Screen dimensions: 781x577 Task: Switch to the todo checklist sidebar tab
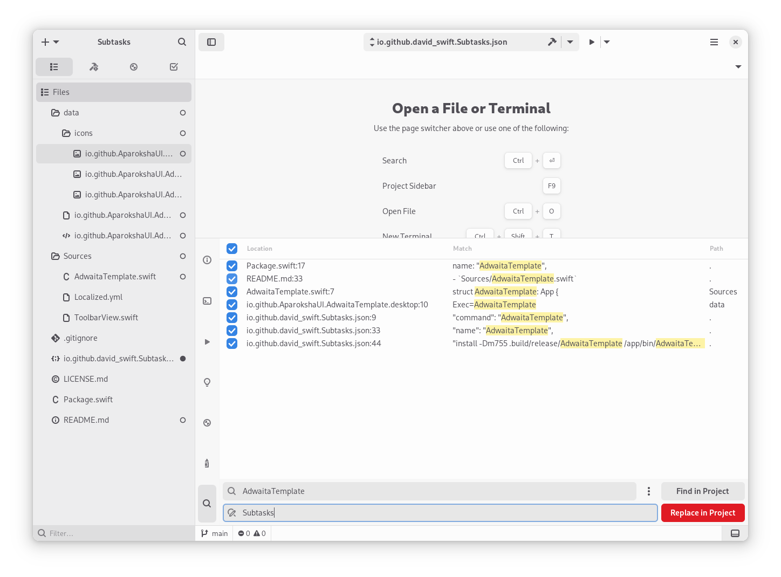click(174, 67)
